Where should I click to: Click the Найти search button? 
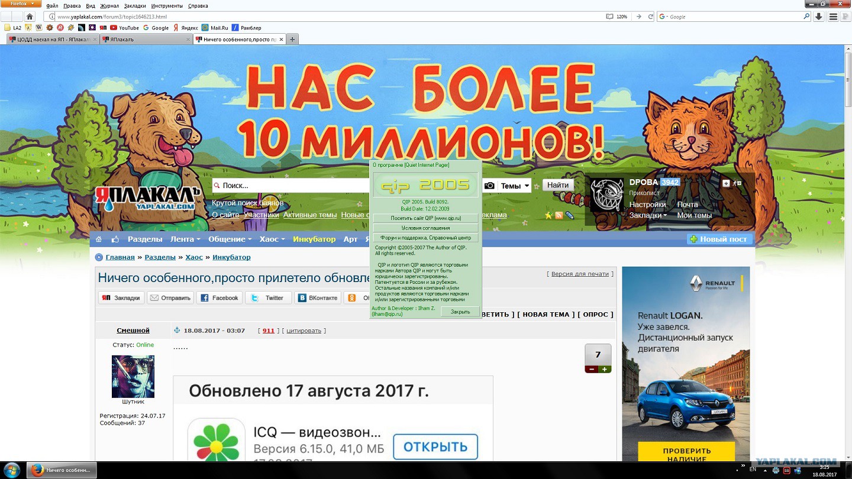(x=558, y=185)
